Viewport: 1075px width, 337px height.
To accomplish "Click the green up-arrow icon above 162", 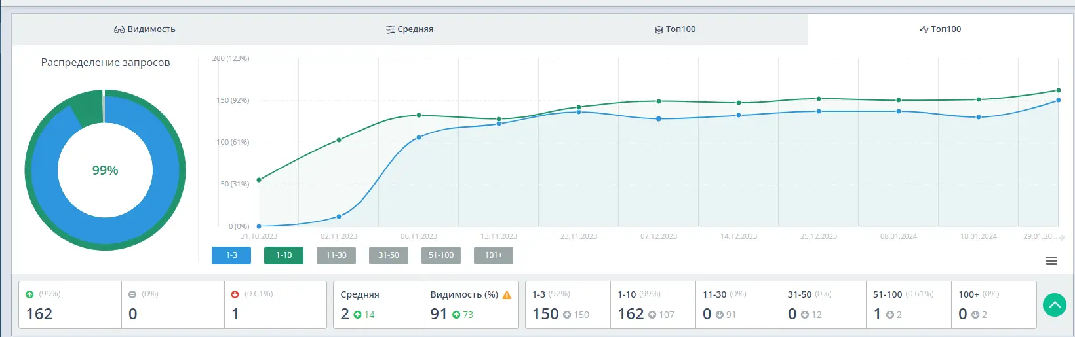I will 29,294.
